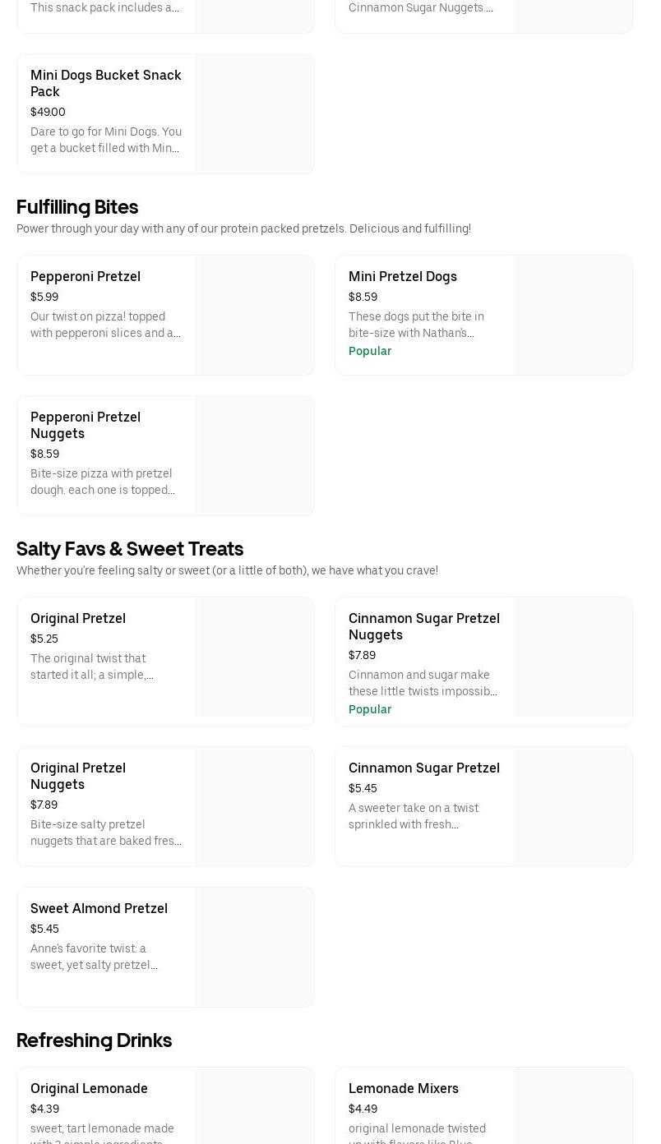Click the Pepperoni Pretzel image placeholder
The width and height of the screenshot is (661, 1144).
(x=255, y=315)
